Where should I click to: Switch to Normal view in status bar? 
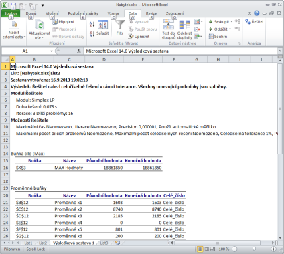pyautogui.click(x=200, y=249)
